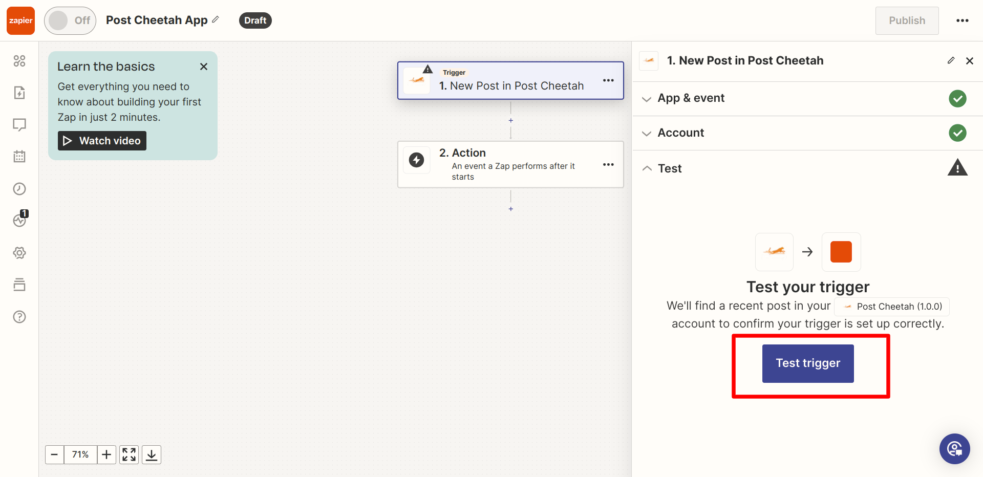
Task: Click the fit-to-view expand icon
Action: 129,454
